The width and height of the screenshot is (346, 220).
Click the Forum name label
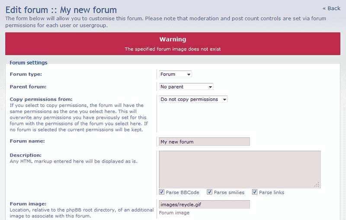pos(27,141)
